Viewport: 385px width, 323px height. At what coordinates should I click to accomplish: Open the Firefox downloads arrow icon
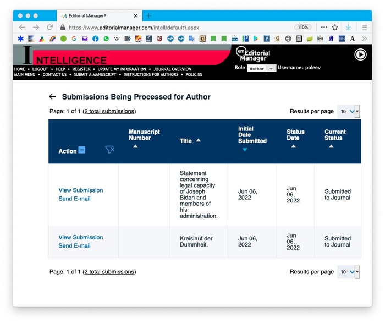348,27
